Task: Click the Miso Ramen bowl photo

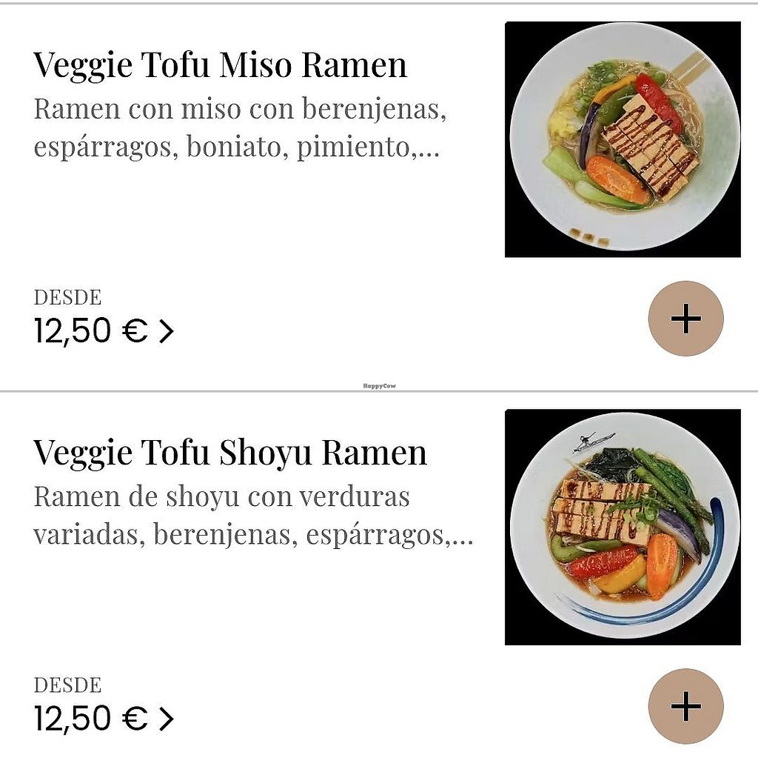Action: (623, 139)
